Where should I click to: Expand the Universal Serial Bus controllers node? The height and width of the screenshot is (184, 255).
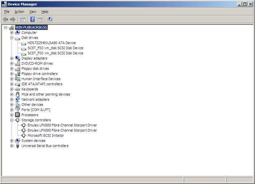(12, 146)
